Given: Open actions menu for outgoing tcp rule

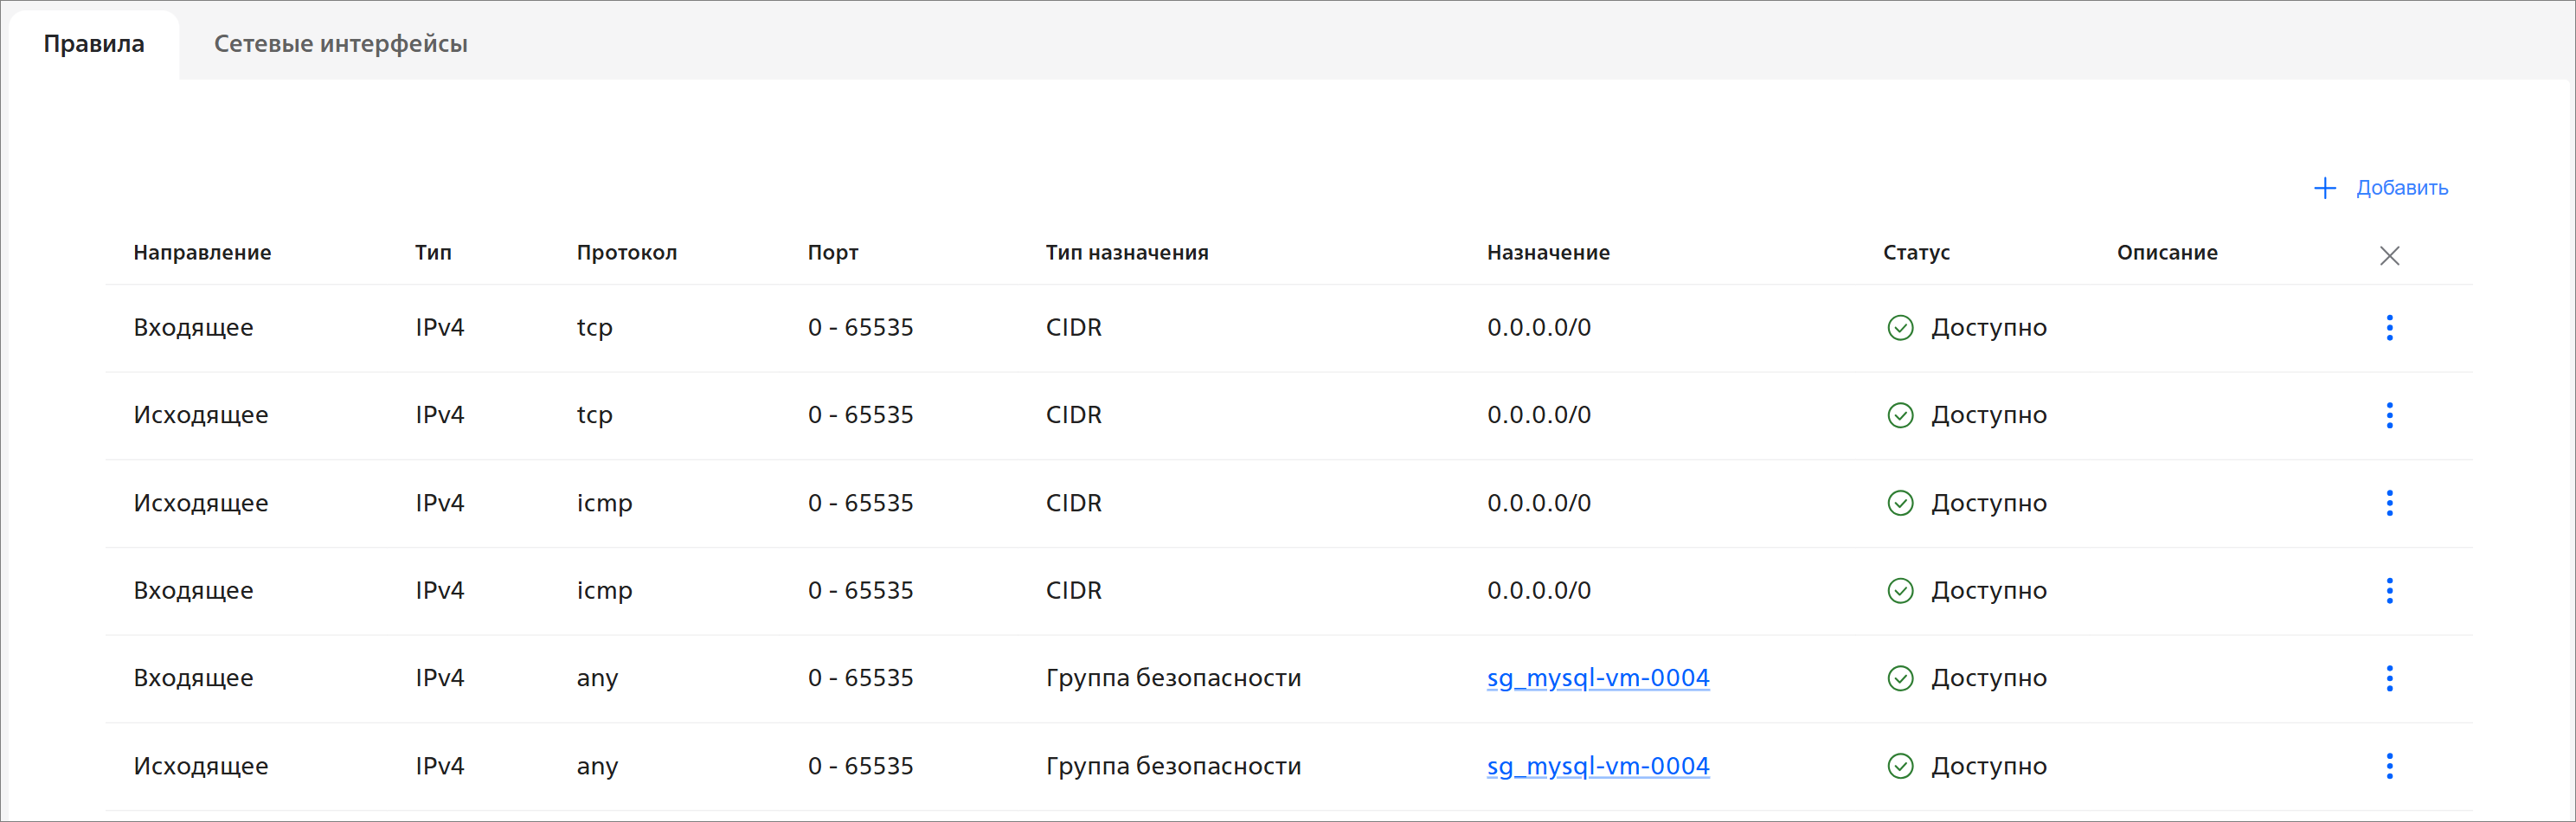Looking at the screenshot, I should pos(2389,415).
